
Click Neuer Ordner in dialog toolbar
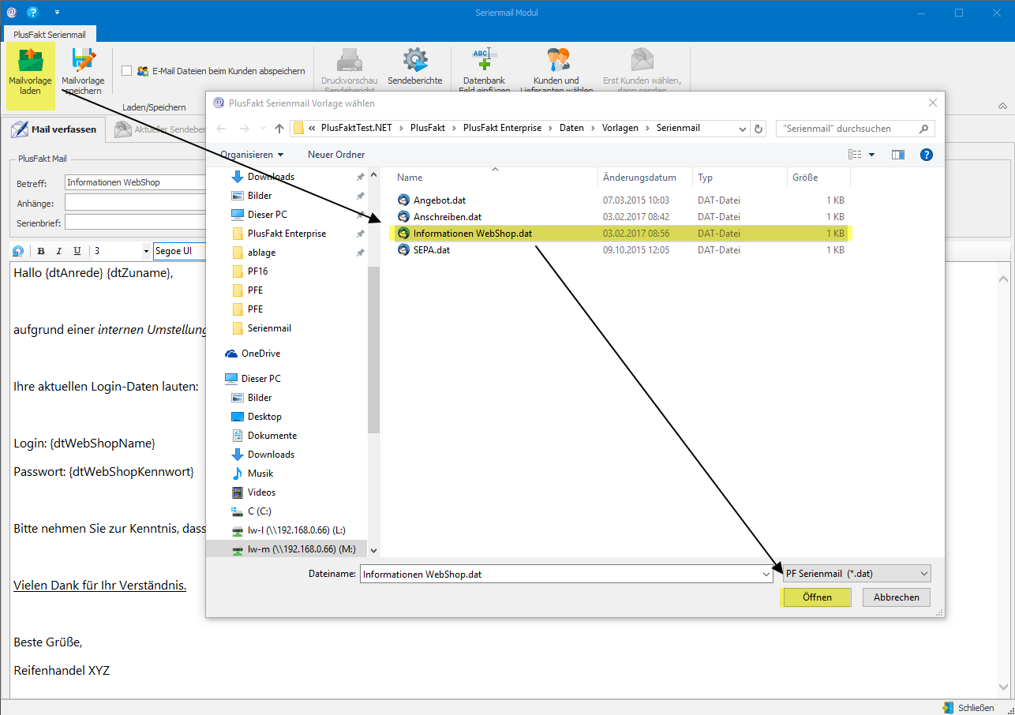[336, 155]
